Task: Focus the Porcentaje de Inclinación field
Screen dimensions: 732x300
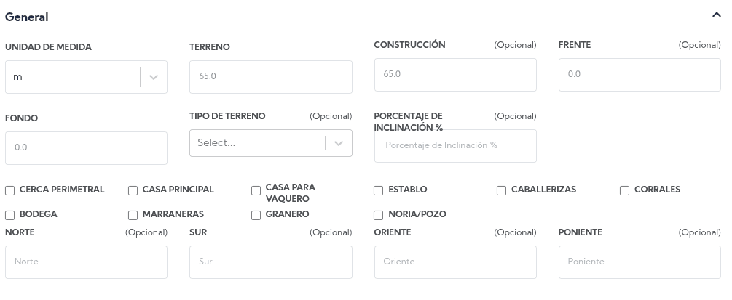Action: pos(454,145)
